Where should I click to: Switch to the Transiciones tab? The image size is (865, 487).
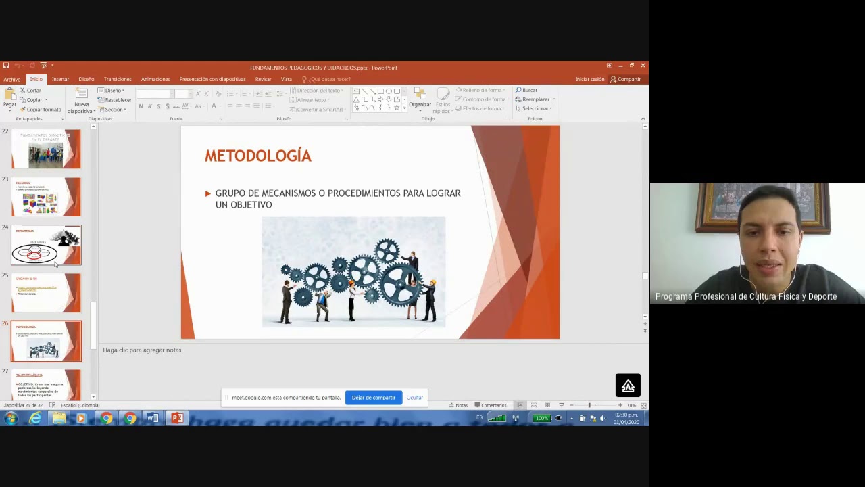coord(118,79)
